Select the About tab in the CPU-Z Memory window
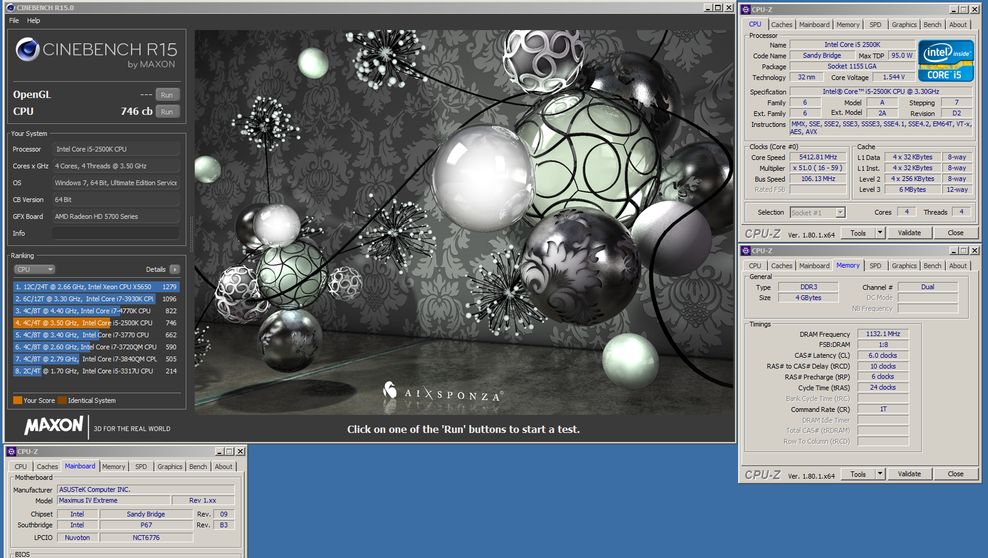The width and height of the screenshot is (988, 558). tap(958, 266)
